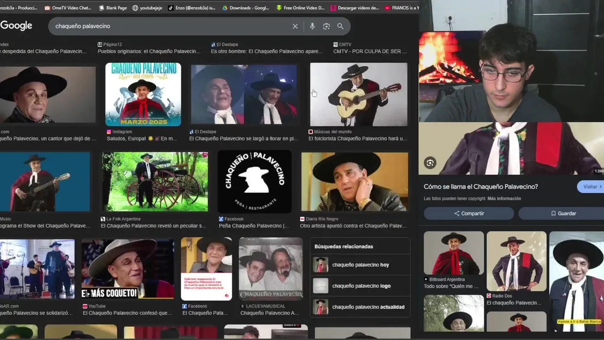Switch to the 'Downloads - Google' tab
This screenshot has height=340, width=604.
(x=246, y=8)
